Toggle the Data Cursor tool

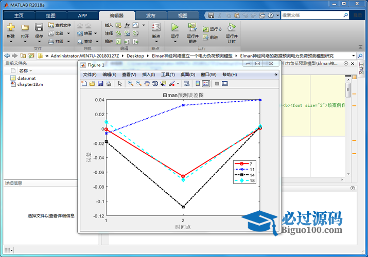click(163, 83)
